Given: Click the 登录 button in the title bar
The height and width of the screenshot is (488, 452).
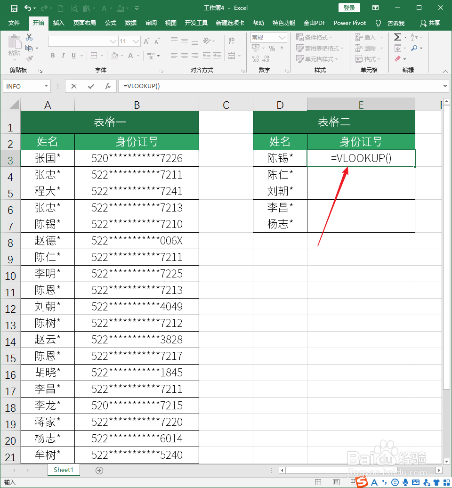Looking at the screenshot, I should coord(349,8).
